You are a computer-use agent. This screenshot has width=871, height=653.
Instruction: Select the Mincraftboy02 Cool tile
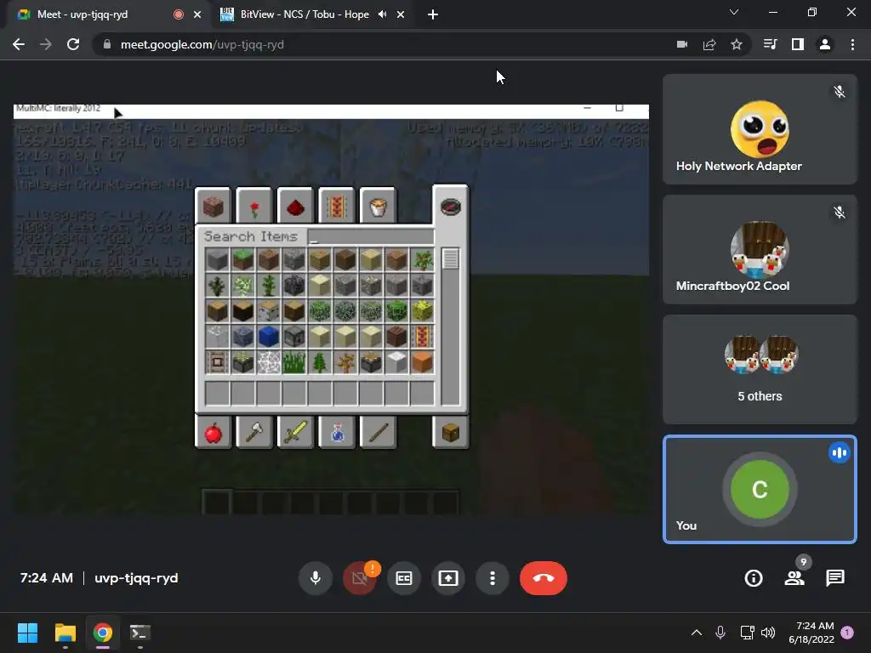(760, 249)
